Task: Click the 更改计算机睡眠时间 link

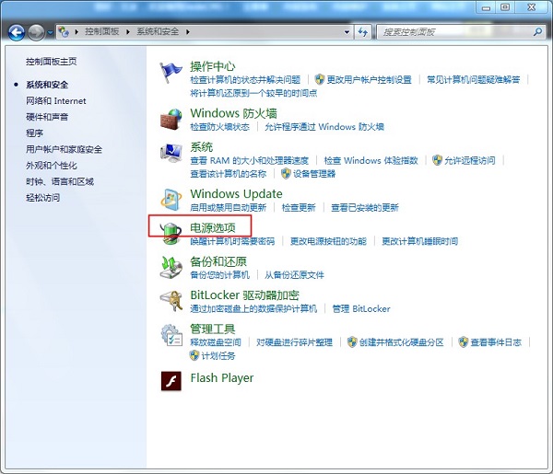Action: coord(419,241)
